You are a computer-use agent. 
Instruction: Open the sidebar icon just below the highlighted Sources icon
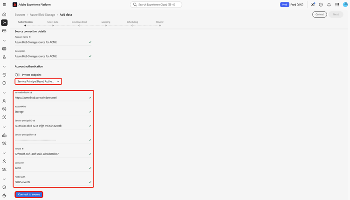coord(4,31)
